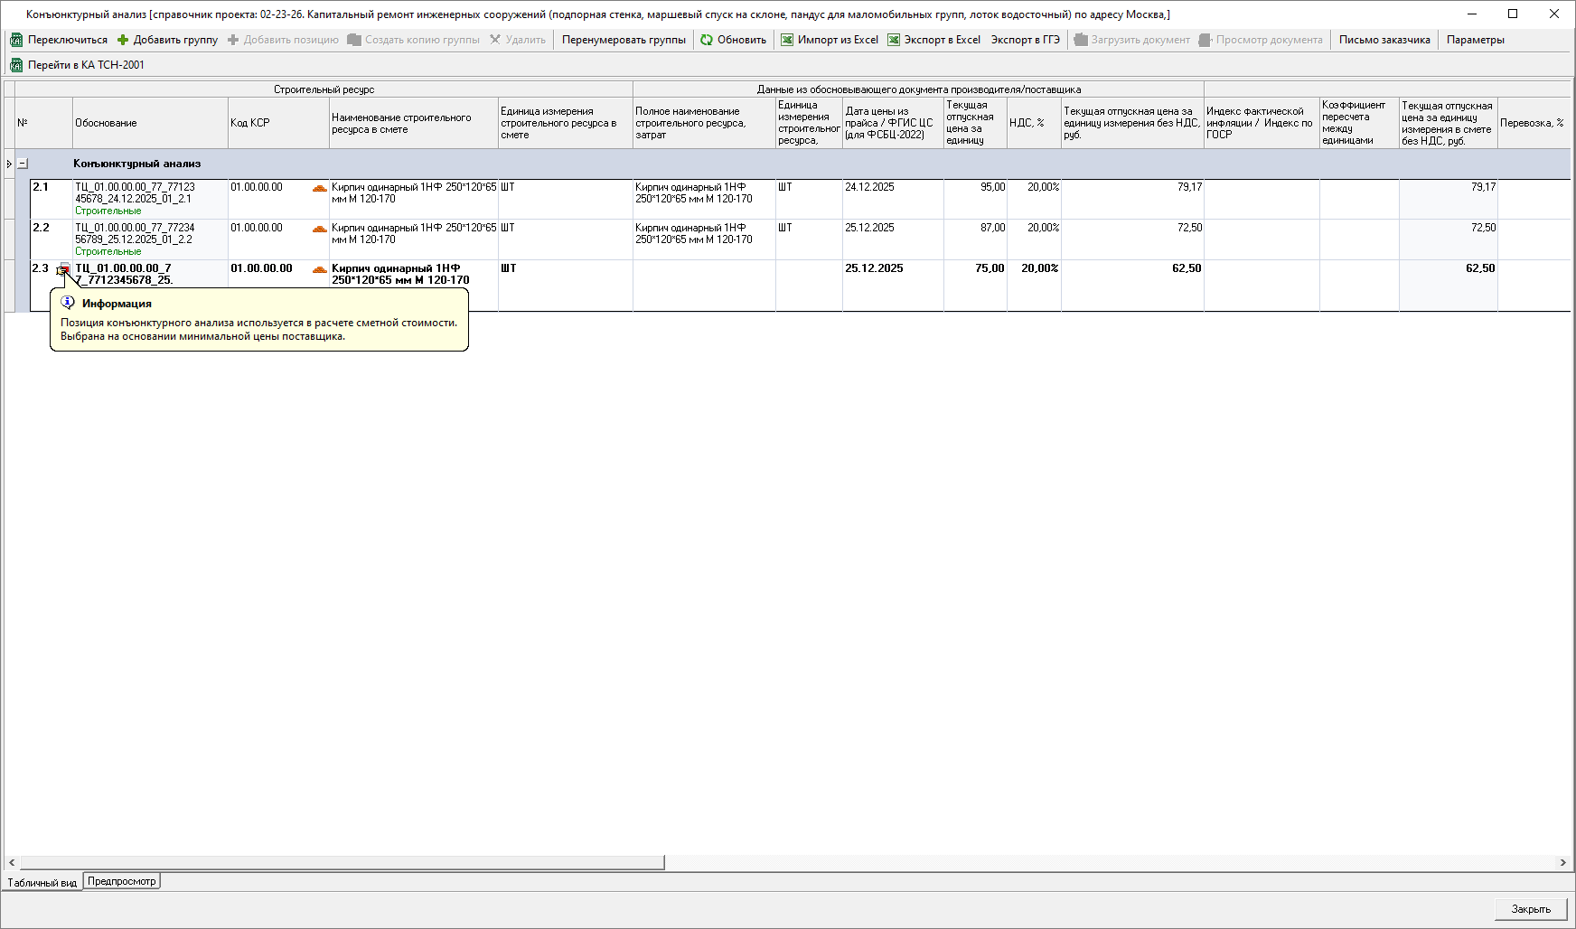
Task: Click Перенумеровать группы
Action: 624,40
